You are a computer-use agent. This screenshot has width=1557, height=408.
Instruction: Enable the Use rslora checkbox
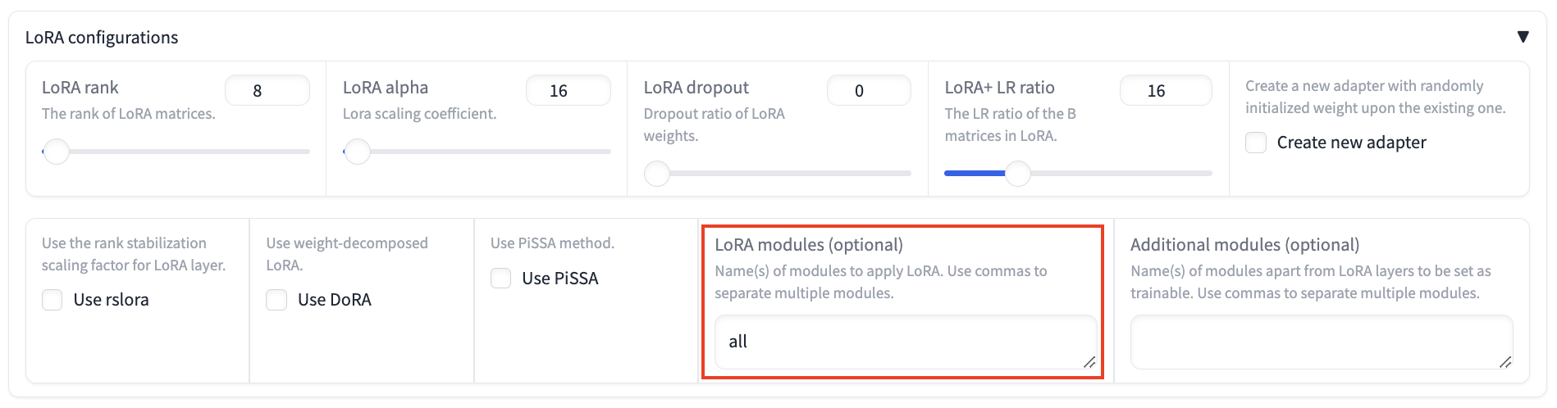[53, 300]
